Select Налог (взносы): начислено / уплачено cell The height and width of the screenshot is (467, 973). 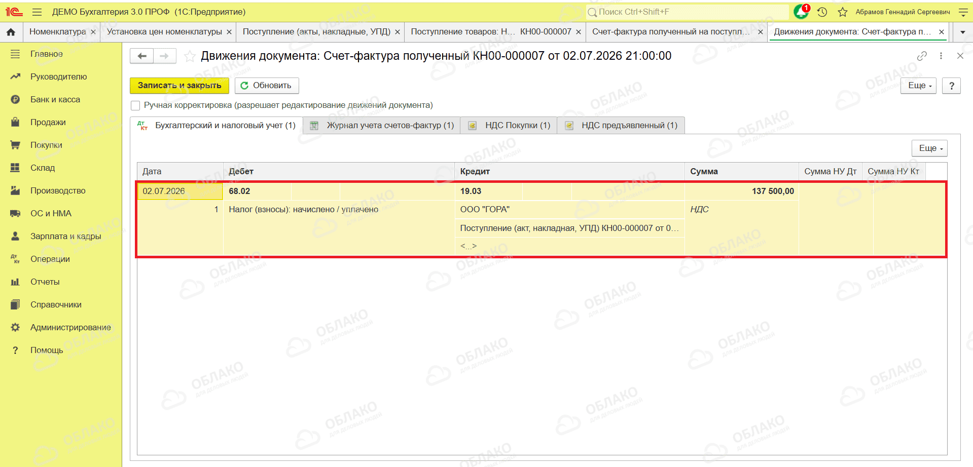tap(339, 210)
